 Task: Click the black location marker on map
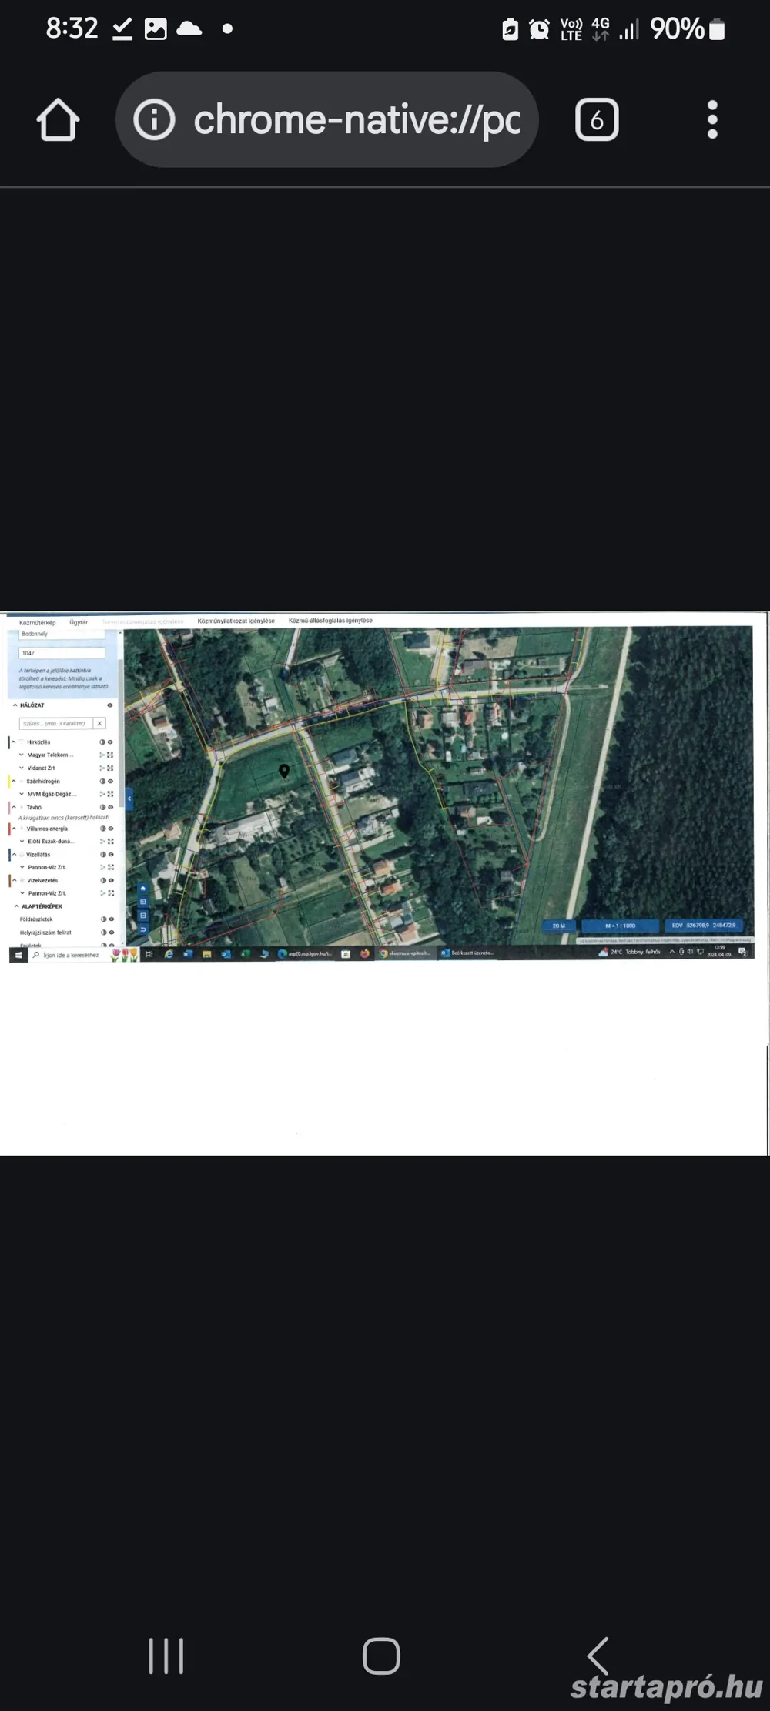tap(284, 771)
